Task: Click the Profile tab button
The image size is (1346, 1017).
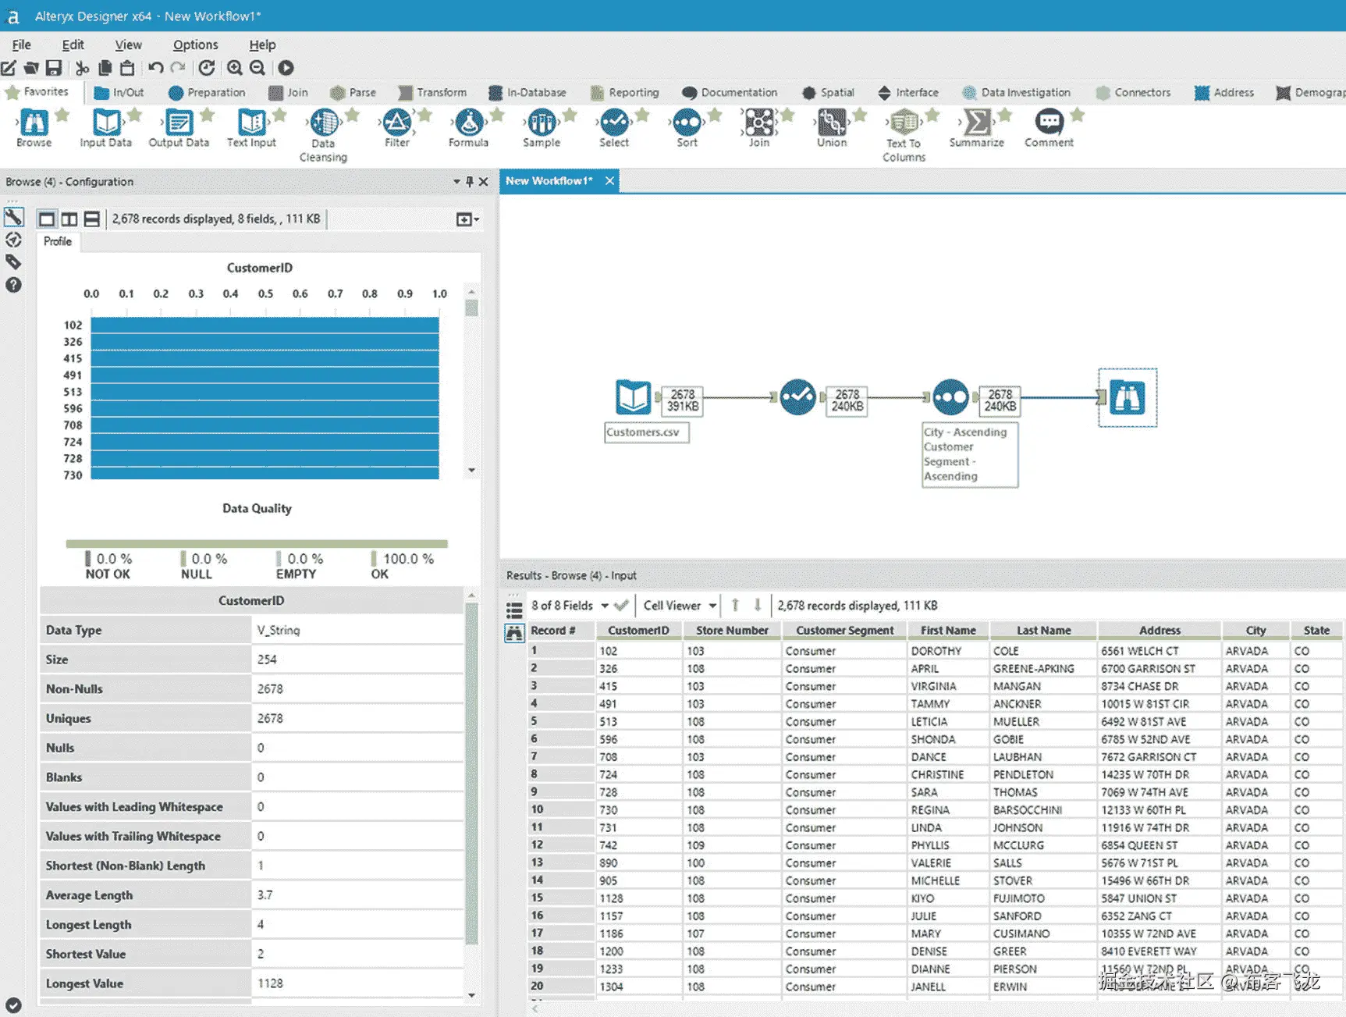Action: coord(58,242)
